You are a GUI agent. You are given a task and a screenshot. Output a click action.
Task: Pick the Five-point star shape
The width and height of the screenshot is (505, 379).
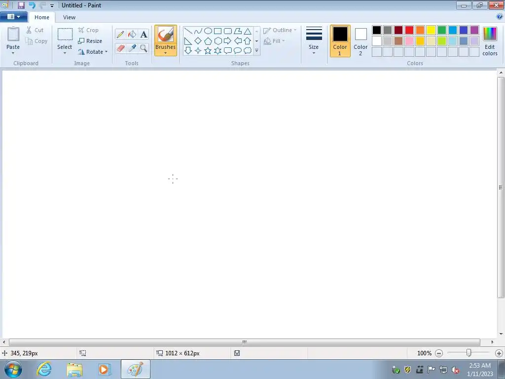pyautogui.click(x=208, y=51)
